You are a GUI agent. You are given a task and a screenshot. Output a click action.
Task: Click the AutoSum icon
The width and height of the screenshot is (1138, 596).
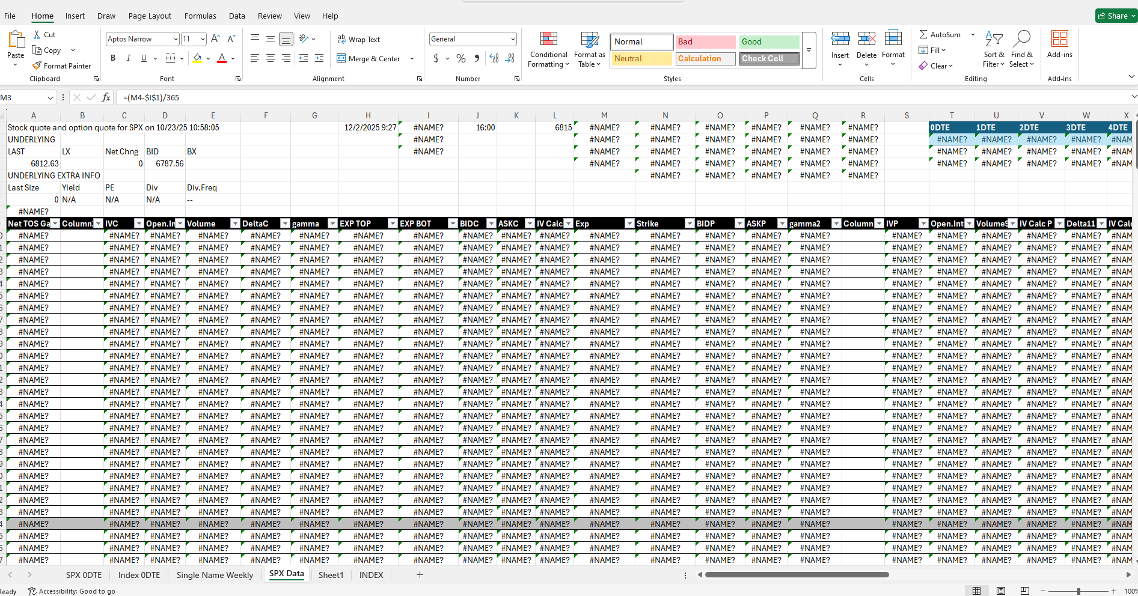tap(923, 34)
